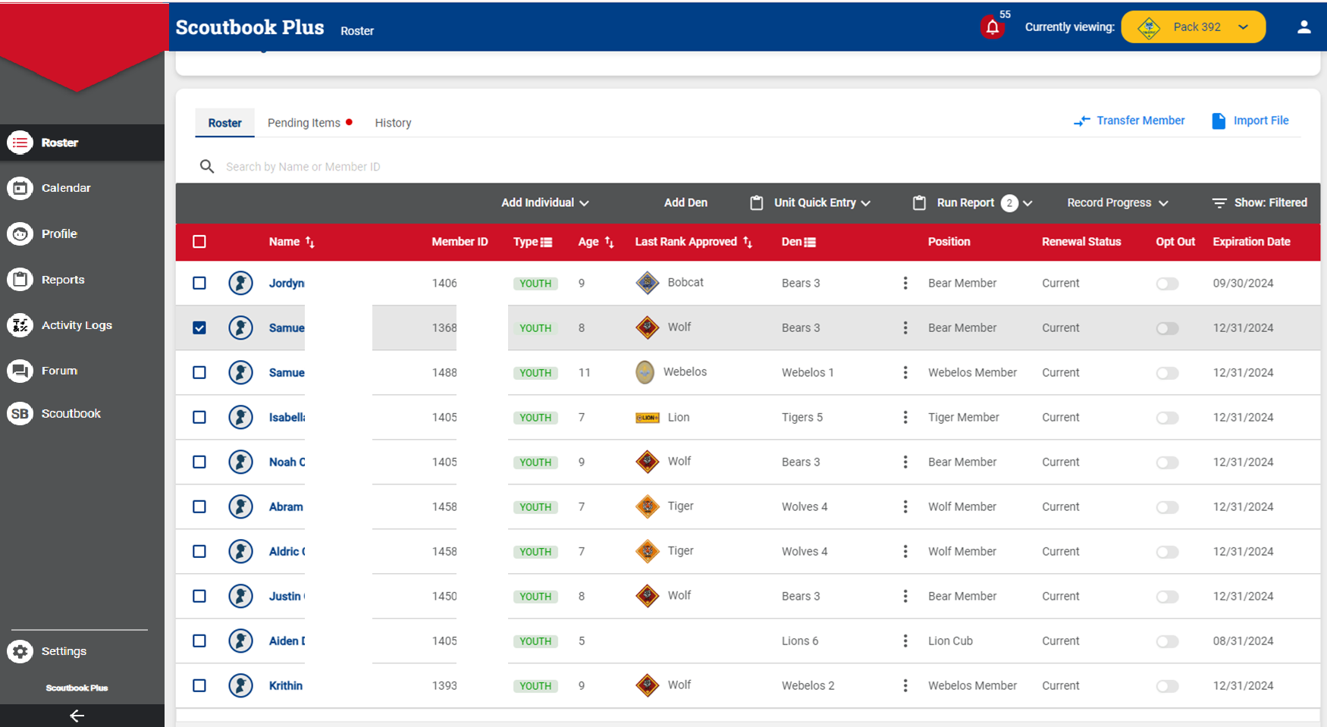Filter the Type column with list icon
The height and width of the screenshot is (727, 1327).
[546, 243]
